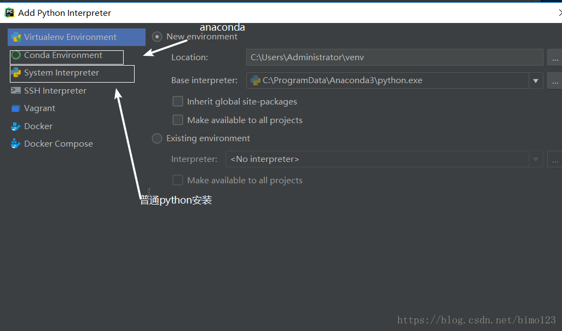Choose the New environment radio button
This screenshot has width=562, height=331.
coord(157,37)
